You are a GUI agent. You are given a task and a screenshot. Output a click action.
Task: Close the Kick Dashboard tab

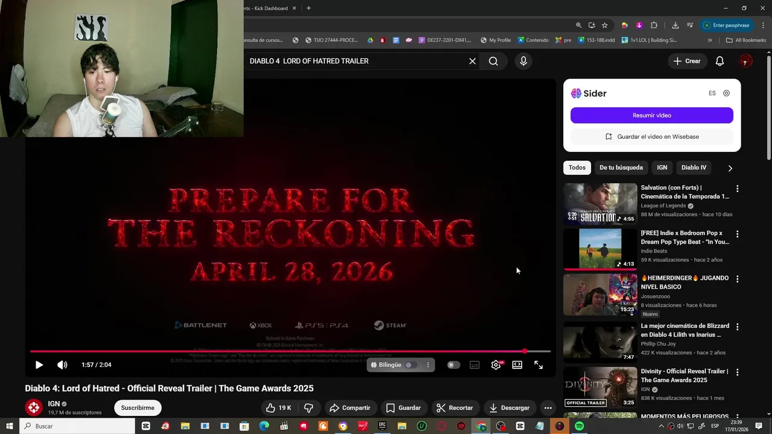[294, 8]
